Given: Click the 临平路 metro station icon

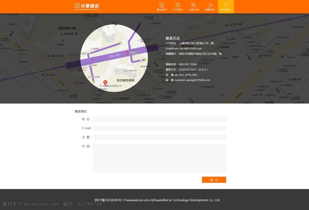Looking at the screenshot, I should pos(127,53).
